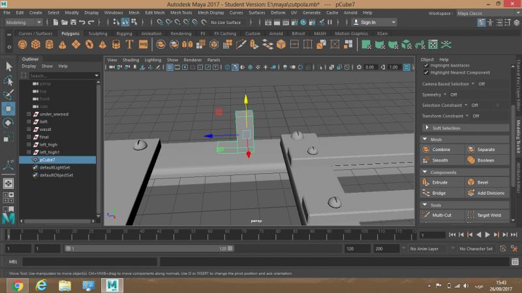Create a polygon cylinder from the shelf

click(50, 44)
